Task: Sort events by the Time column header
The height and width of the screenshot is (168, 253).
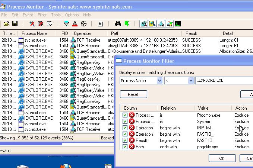Action: tap(9, 33)
